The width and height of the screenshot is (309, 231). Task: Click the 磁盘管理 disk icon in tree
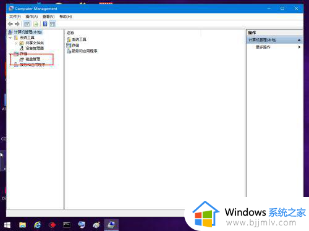pyautogui.click(x=22, y=59)
